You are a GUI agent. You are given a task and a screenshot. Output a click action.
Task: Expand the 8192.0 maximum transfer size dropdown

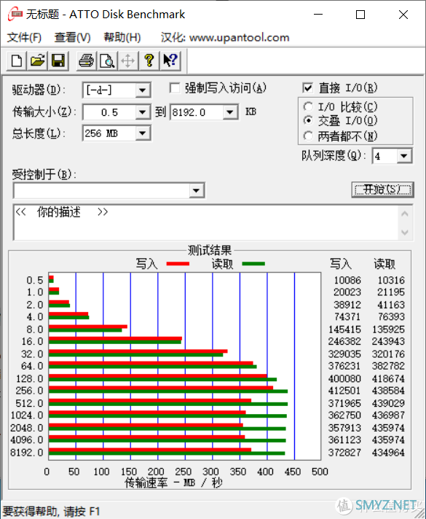coord(230,112)
